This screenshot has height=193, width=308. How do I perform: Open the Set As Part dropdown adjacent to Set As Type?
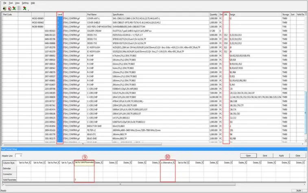click(x=58, y=162)
